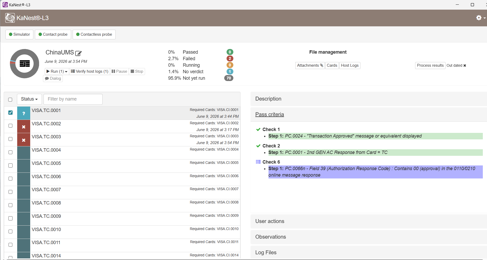Open the no-verdict status icon of VISA.TC.0001

pos(24,113)
